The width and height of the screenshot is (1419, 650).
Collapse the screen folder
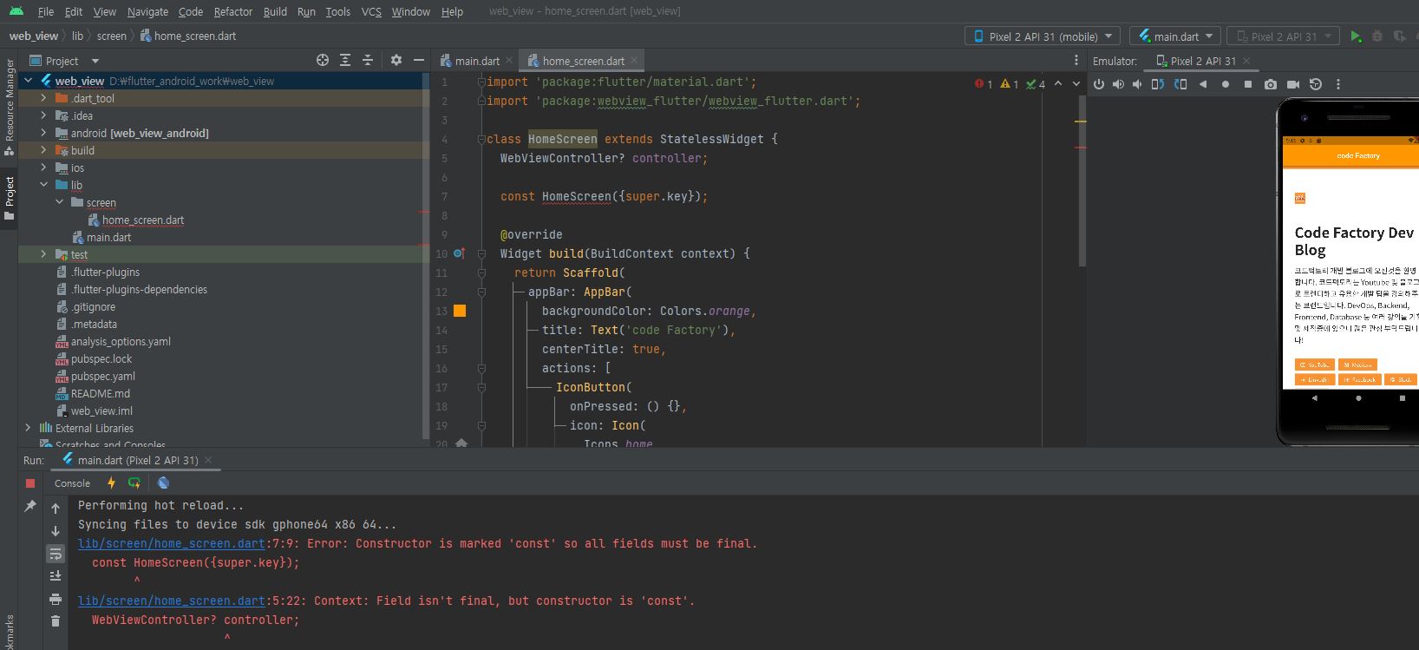59,202
